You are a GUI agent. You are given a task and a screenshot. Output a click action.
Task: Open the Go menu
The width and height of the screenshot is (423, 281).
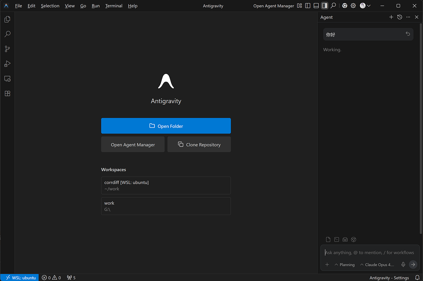coord(83,6)
